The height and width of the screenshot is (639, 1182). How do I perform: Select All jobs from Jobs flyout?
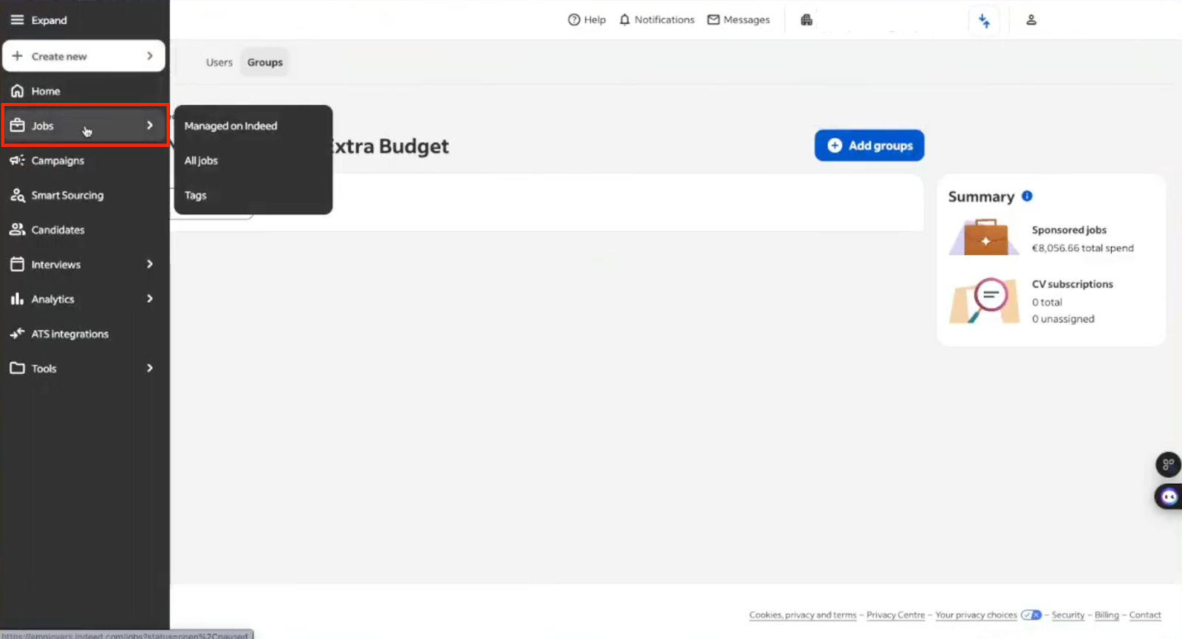pyautogui.click(x=201, y=160)
